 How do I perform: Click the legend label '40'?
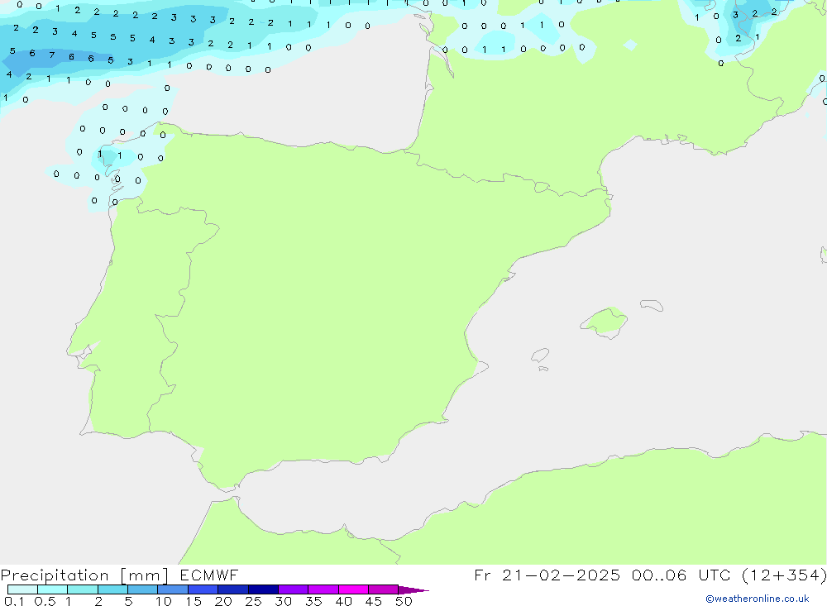[344, 601]
